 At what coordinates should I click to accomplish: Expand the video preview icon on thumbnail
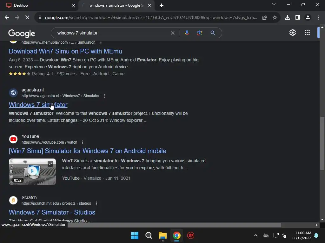point(50,164)
